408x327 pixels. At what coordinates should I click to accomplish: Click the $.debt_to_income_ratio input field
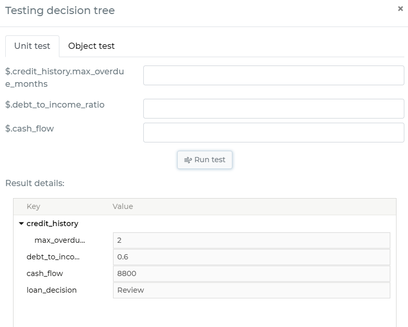point(274,109)
